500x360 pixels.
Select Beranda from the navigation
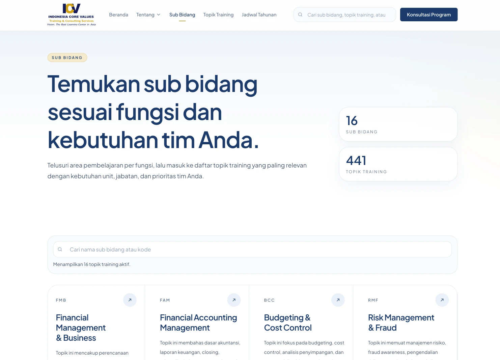118,15
